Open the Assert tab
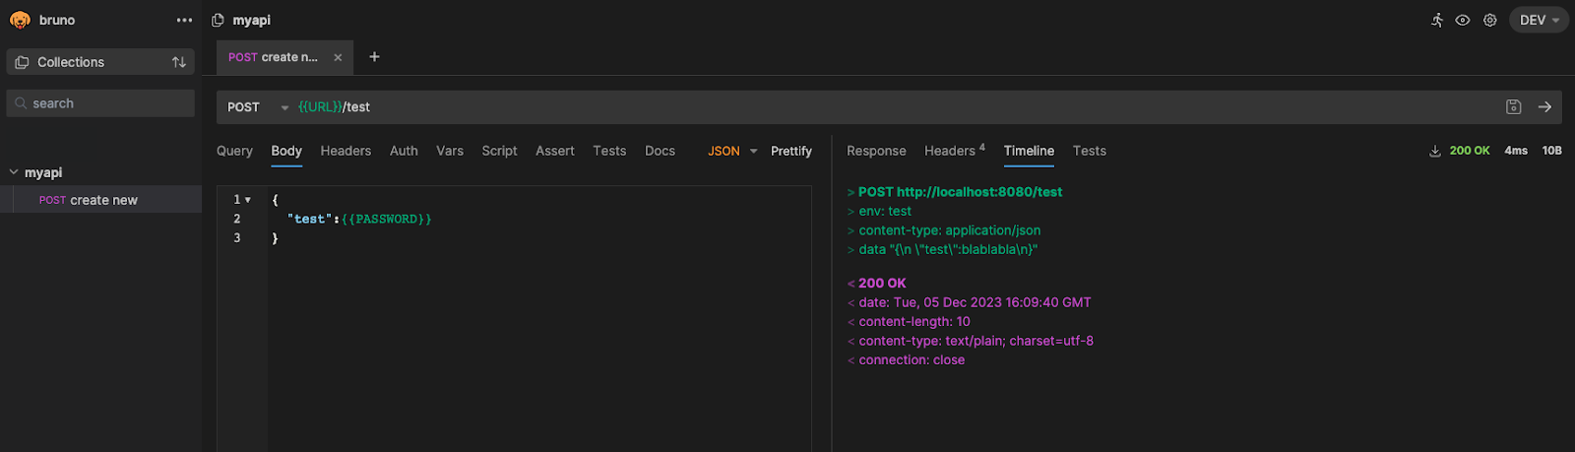1575x452 pixels. pos(555,151)
